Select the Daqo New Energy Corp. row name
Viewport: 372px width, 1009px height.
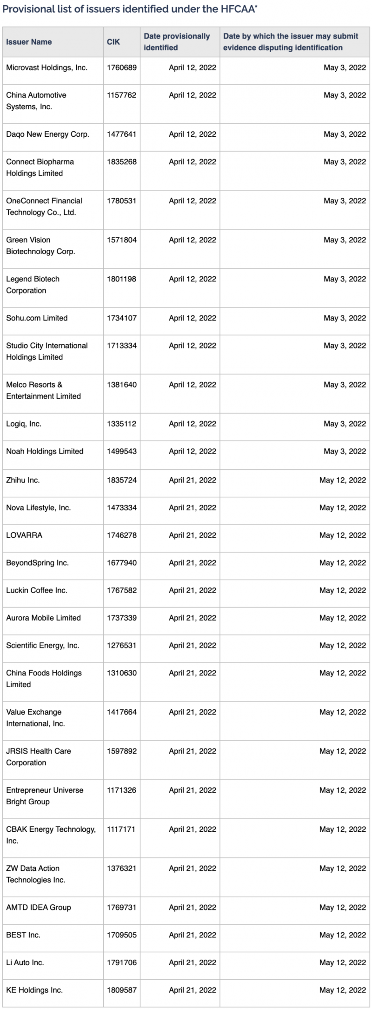click(47, 134)
